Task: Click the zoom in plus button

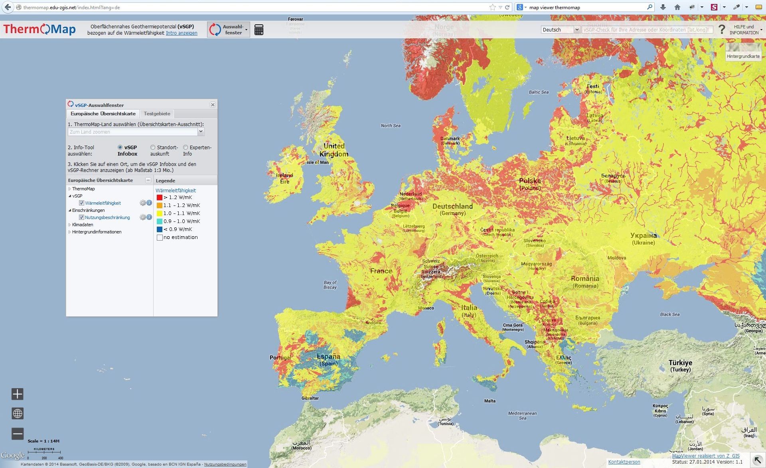Action: coord(18,394)
